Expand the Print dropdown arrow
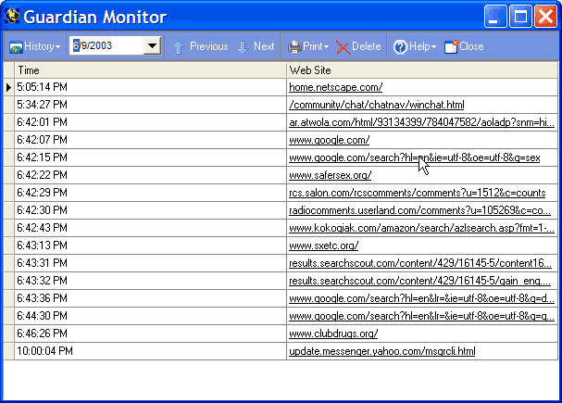The height and width of the screenshot is (403, 562). (x=326, y=47)
